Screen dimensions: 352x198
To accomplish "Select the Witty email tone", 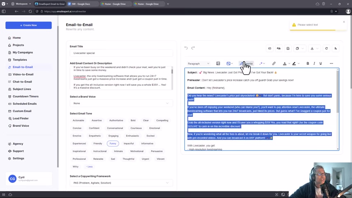I will pos(76,167).
